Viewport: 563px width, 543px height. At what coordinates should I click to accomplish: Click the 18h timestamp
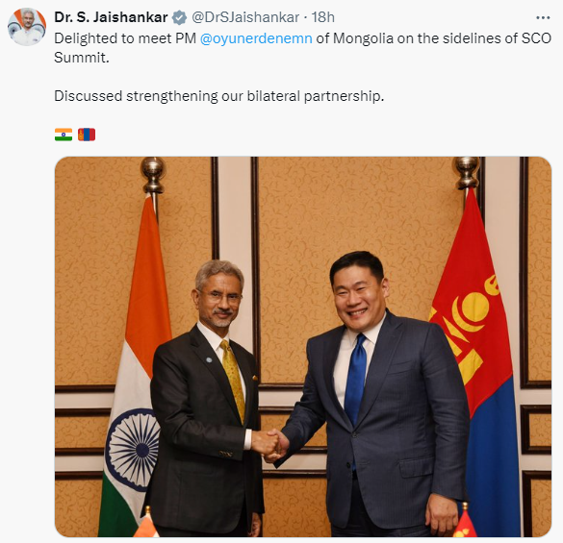click(x=322, y=17)
